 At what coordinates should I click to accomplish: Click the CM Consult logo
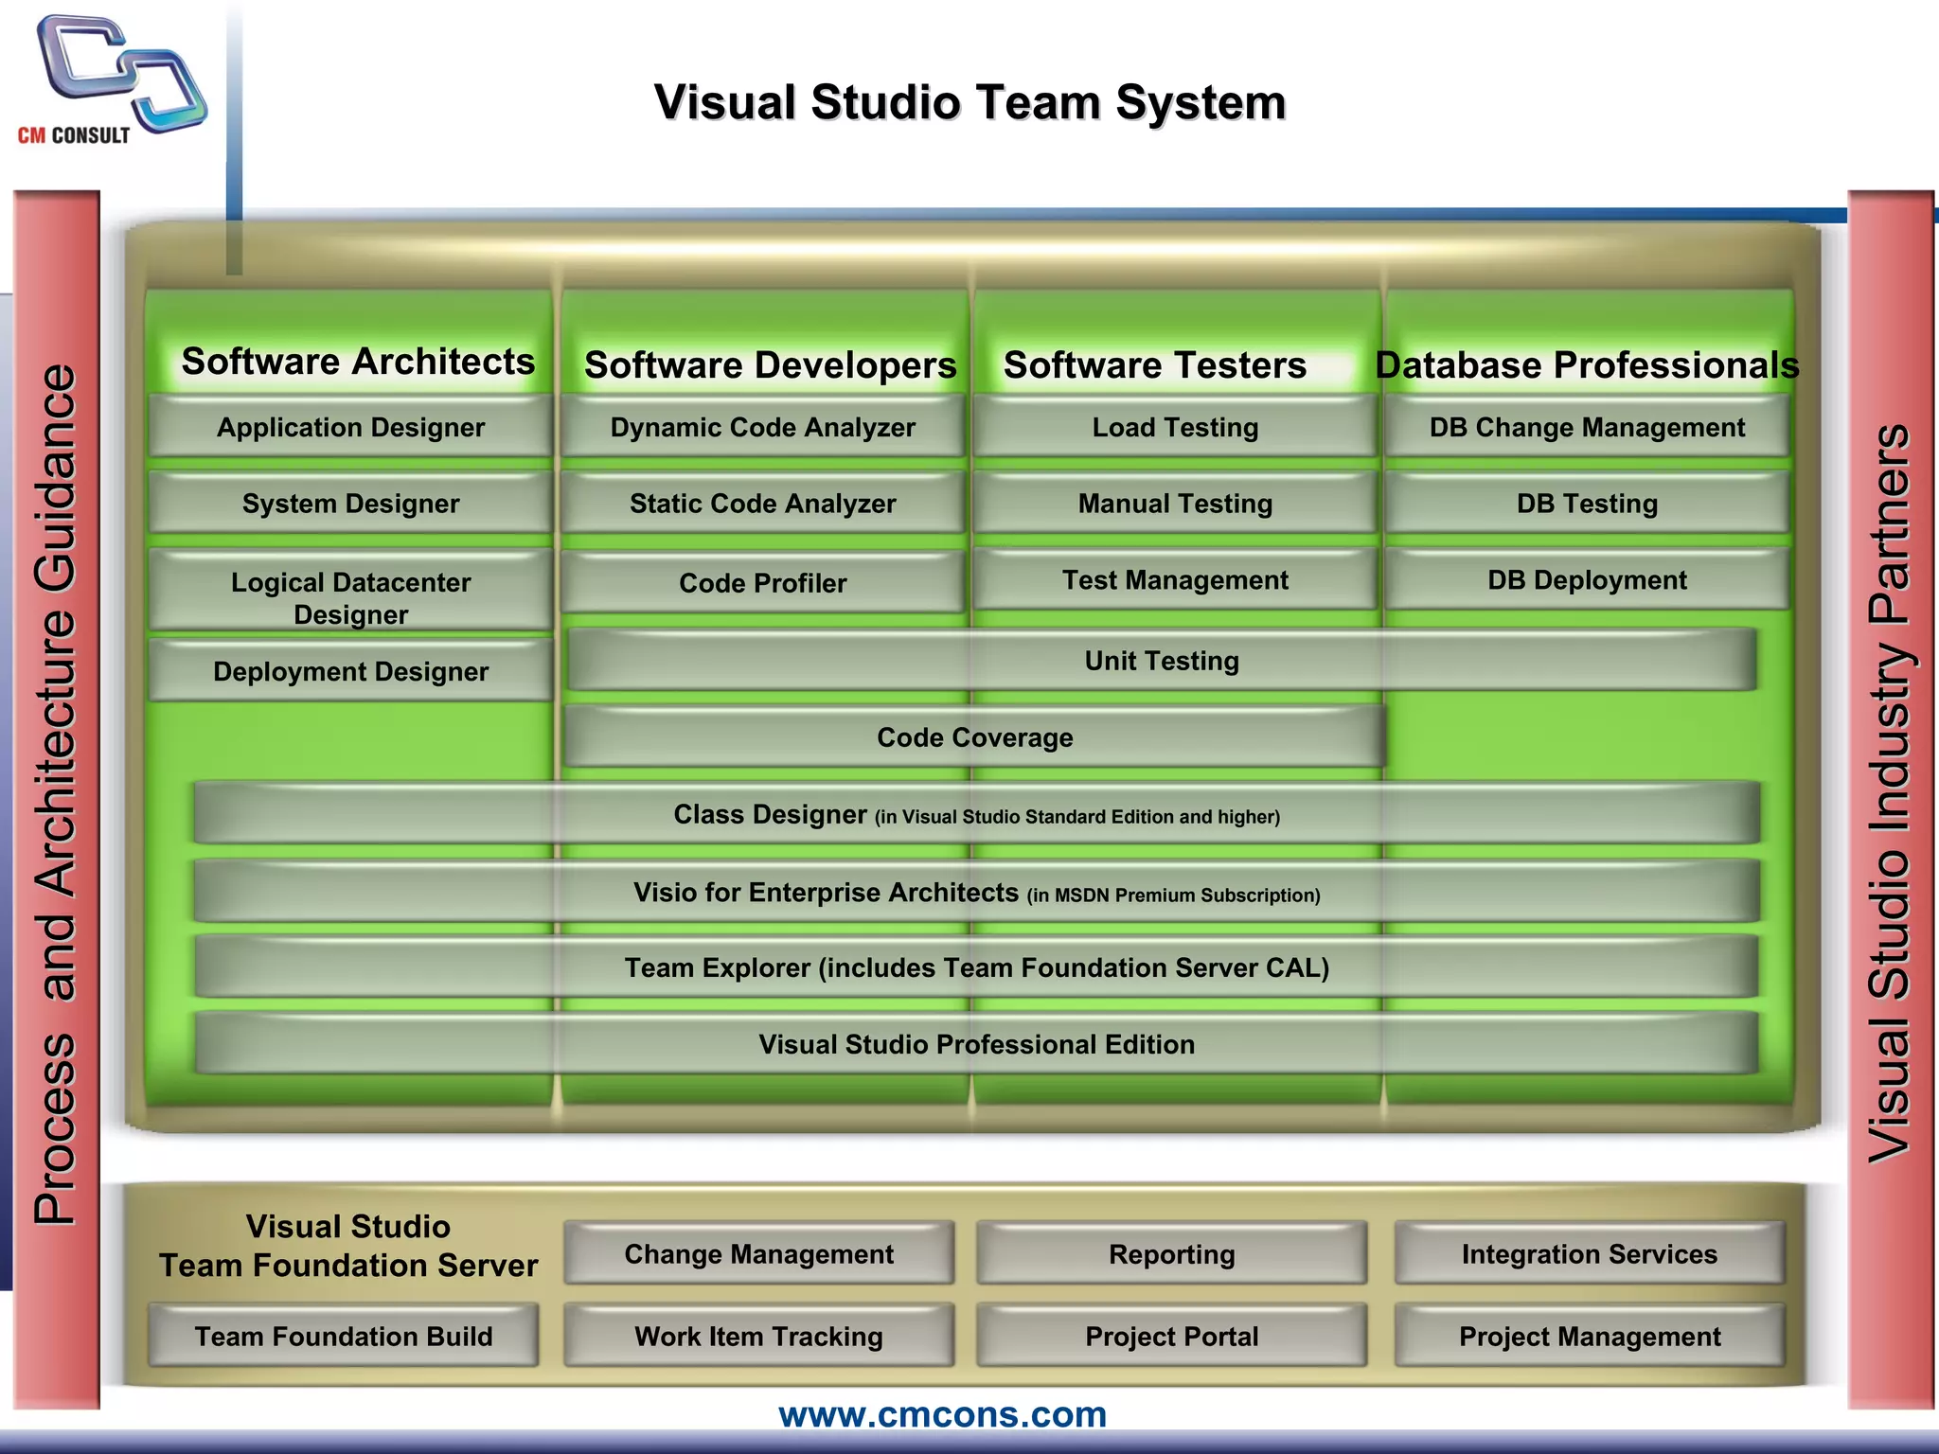pyautogui.click(x=112, y=80)
